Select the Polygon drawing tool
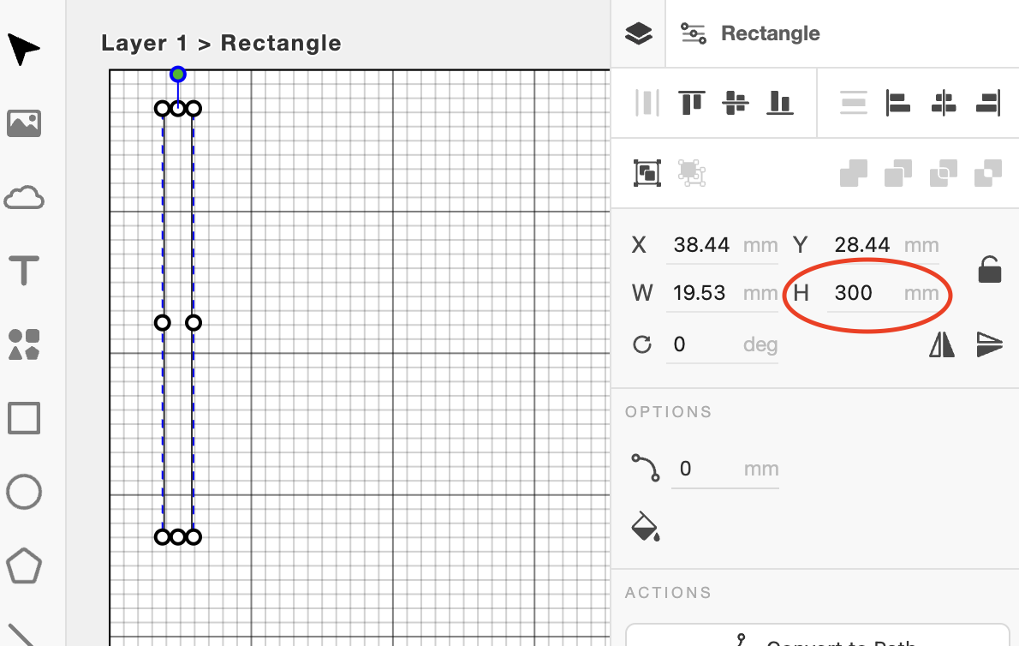 [x=24, y=566]
